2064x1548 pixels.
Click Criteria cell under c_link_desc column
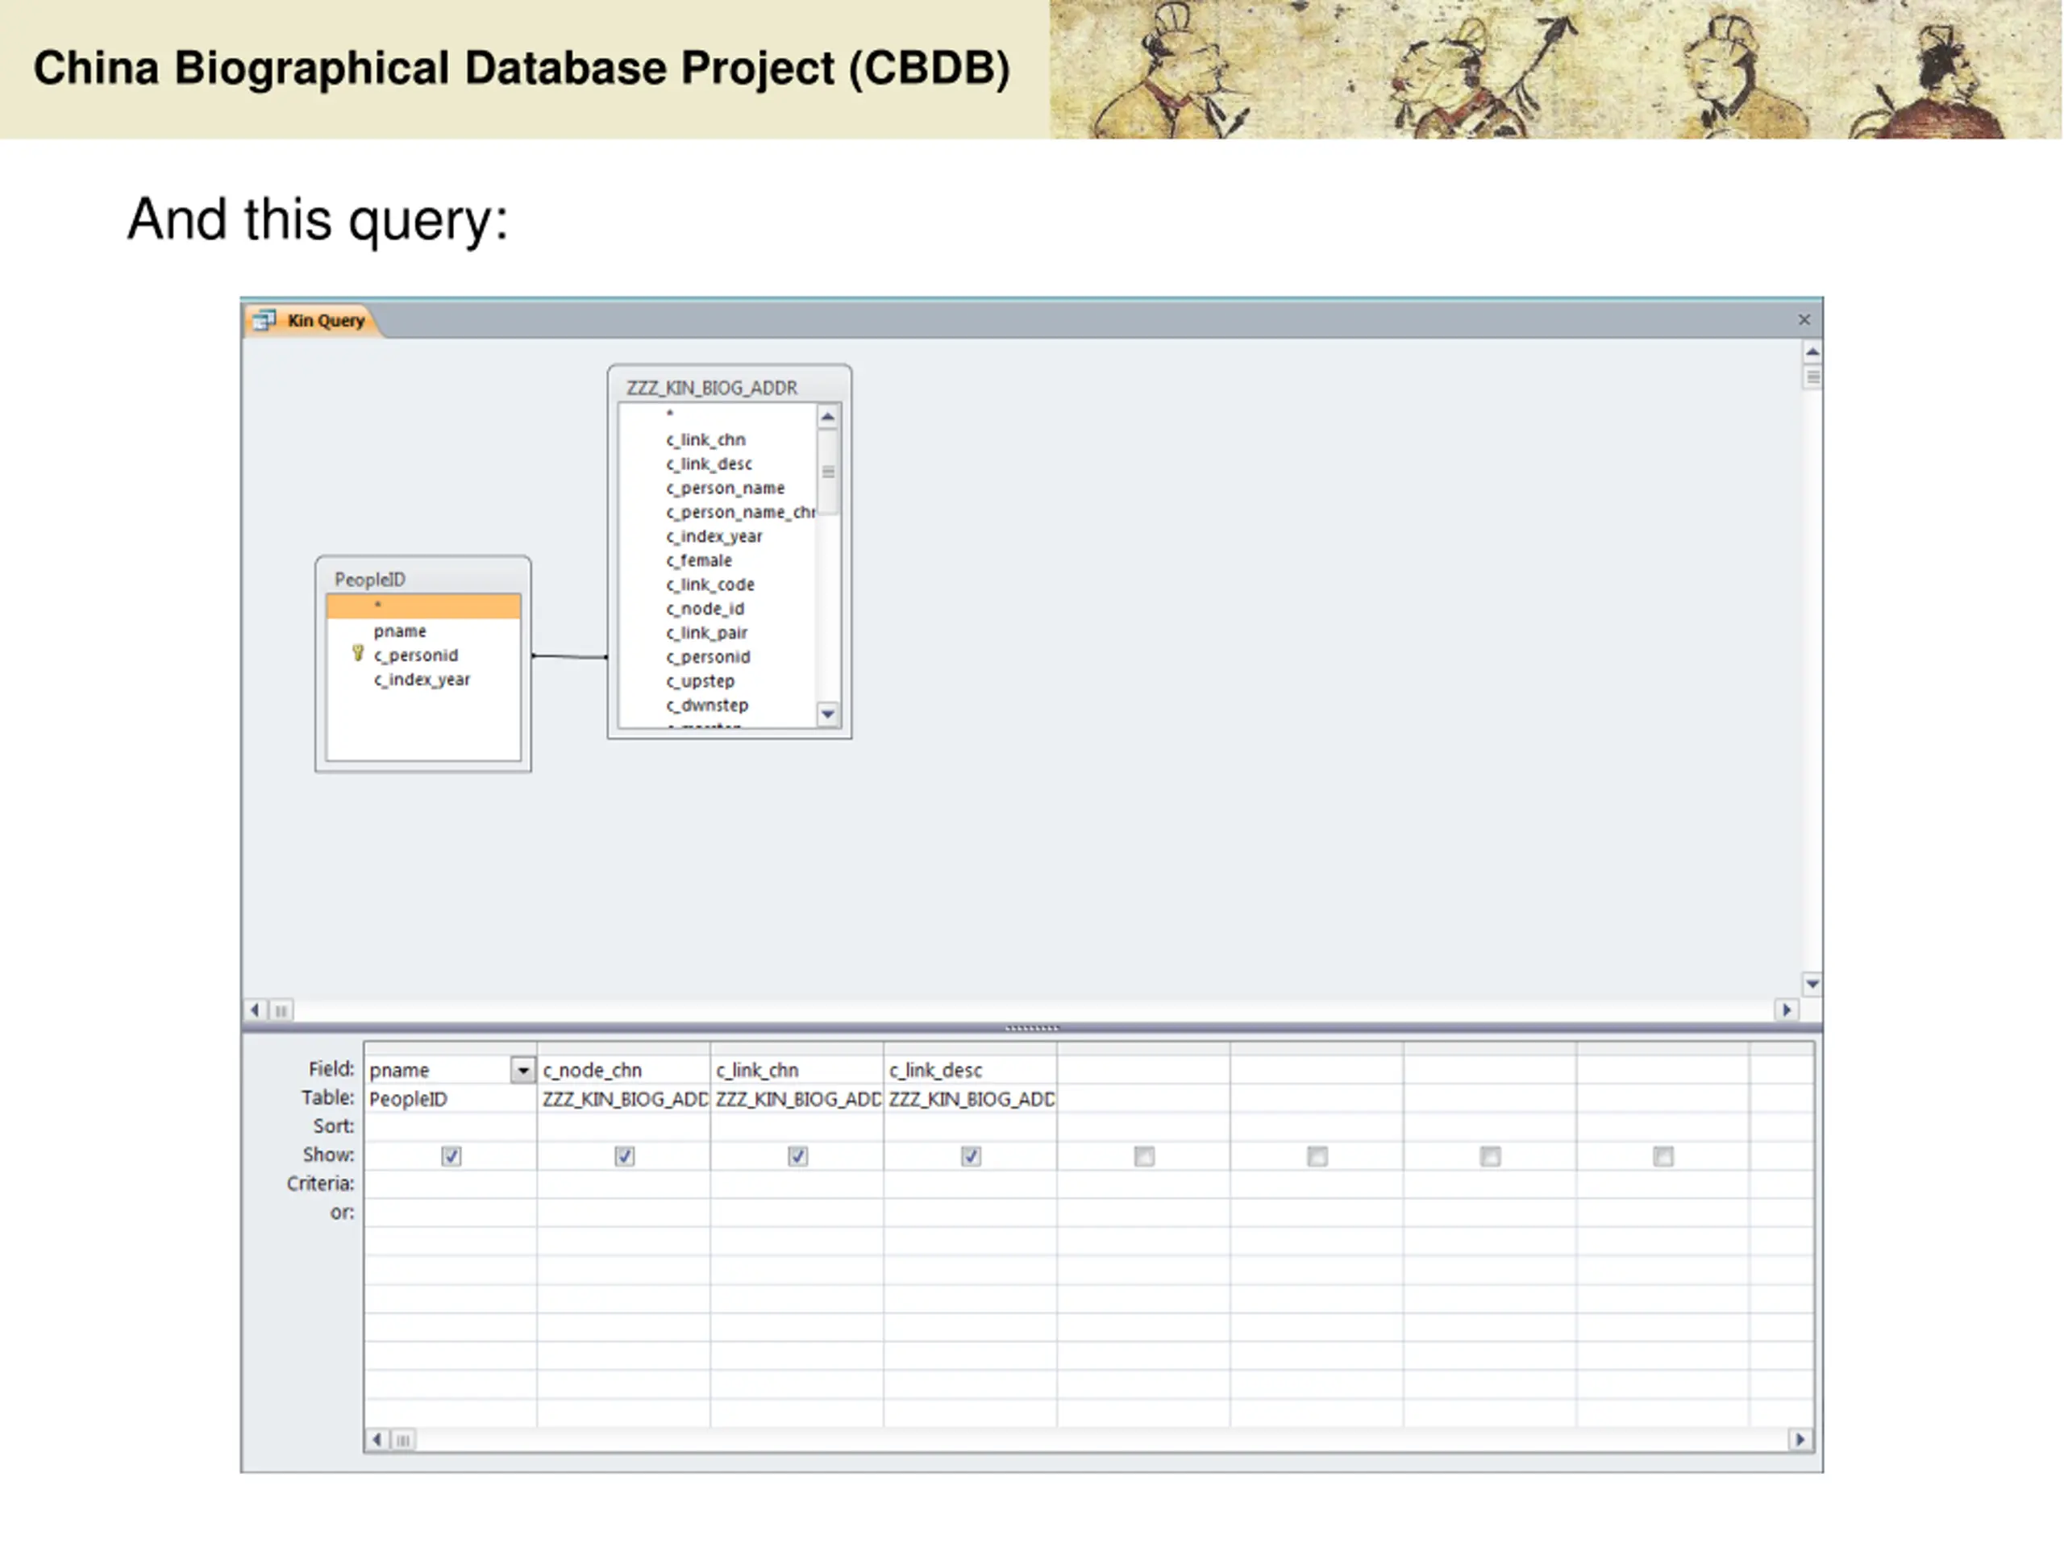pyautogui.click(x=971, y=1184)
